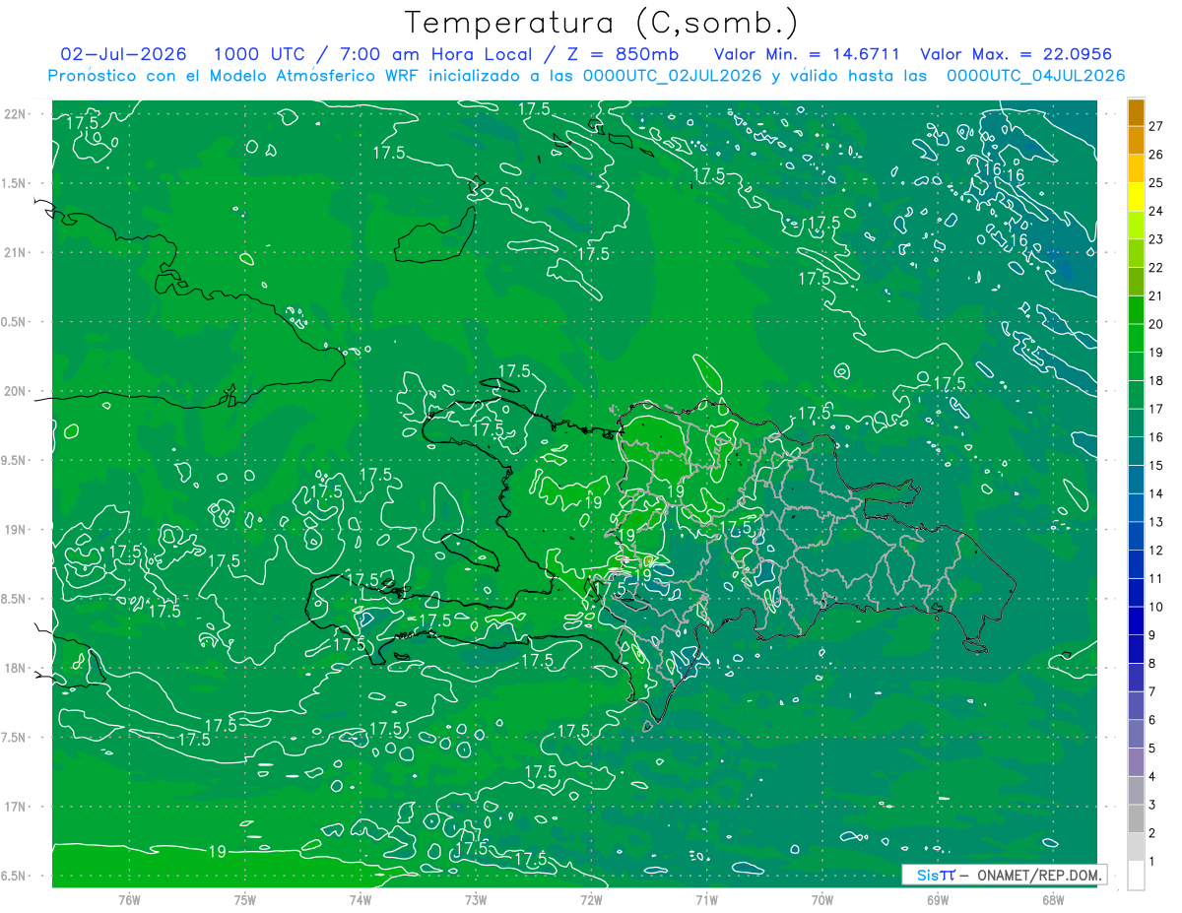Image resolution: width=1182 pixels, height=913 pixels.
Task: Click longitude axis label '75W'
Action: coord(245,900)
